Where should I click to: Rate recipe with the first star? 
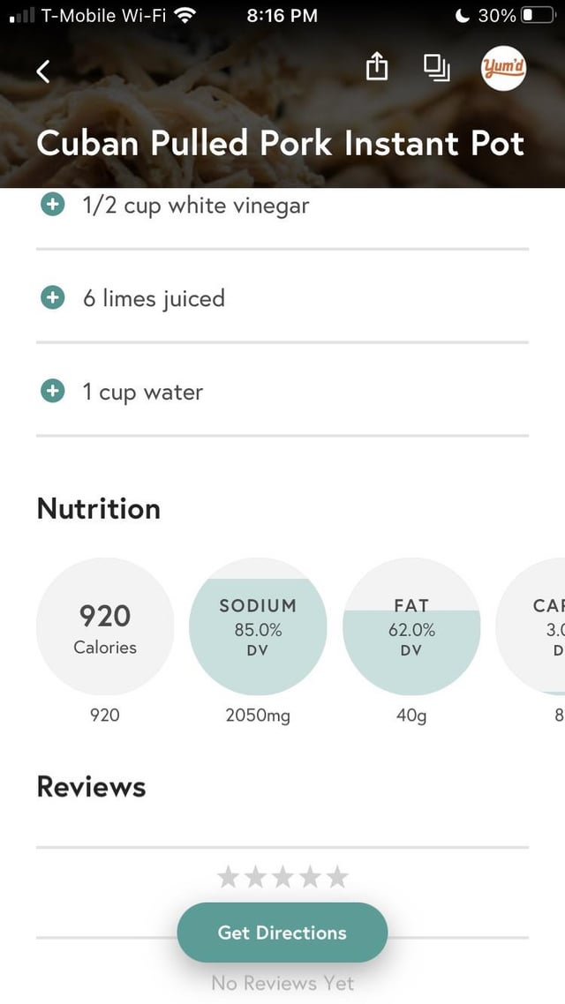click(228, 876)
